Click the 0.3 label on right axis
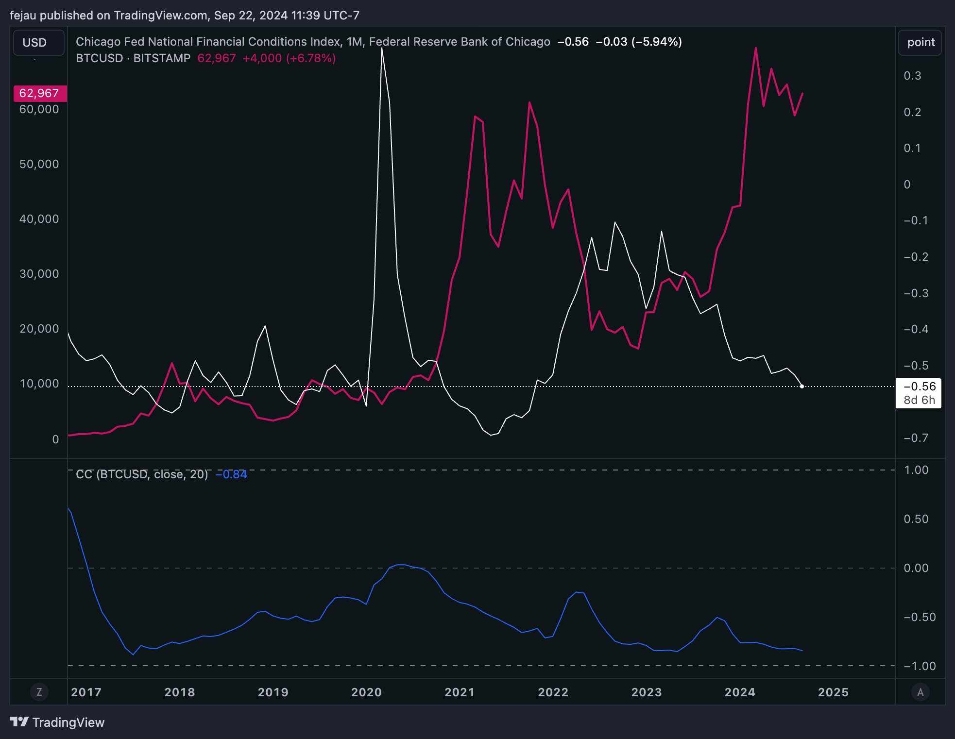 [912, 76]
